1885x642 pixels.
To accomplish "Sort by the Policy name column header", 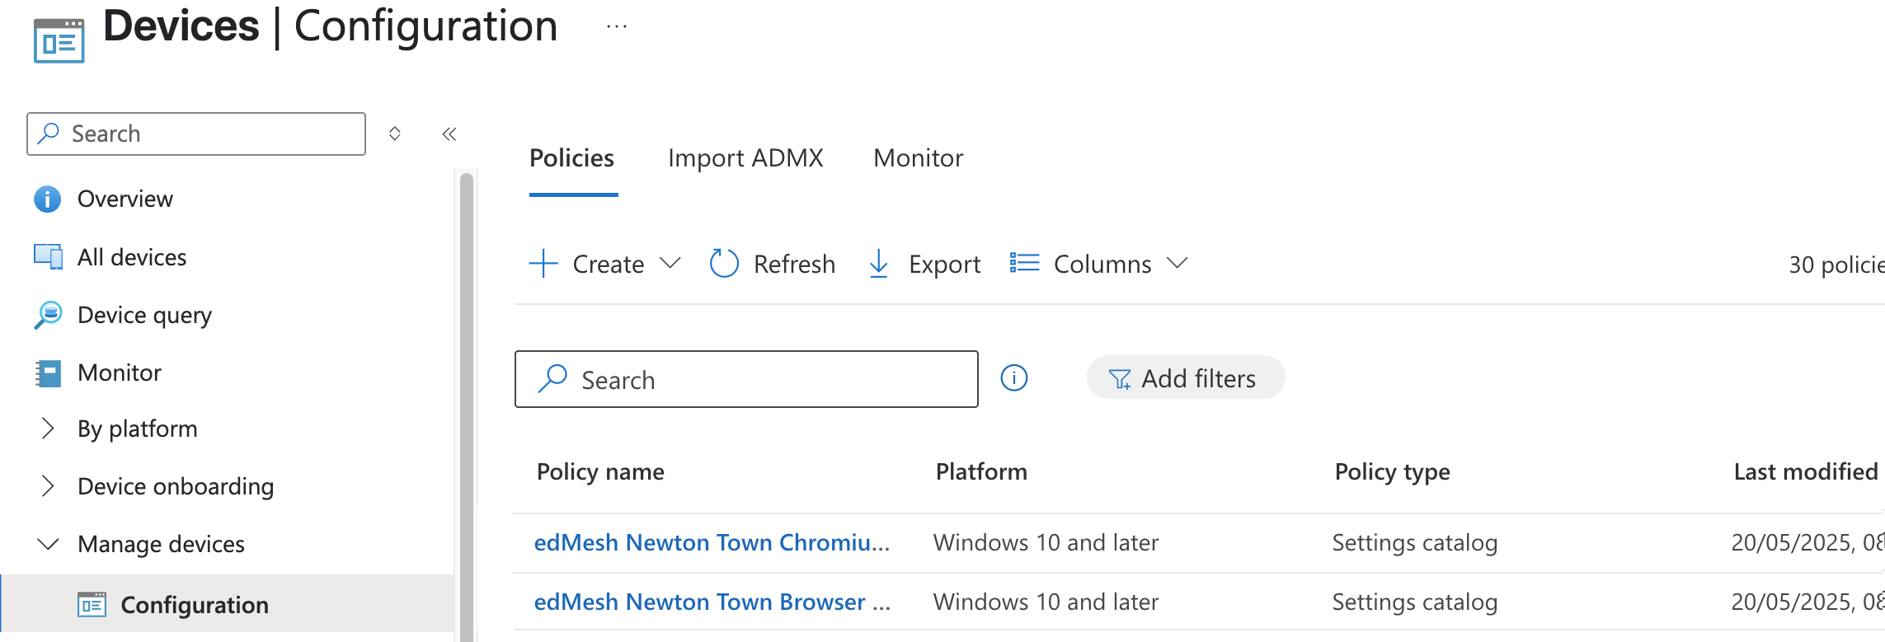I will point(600,471).
